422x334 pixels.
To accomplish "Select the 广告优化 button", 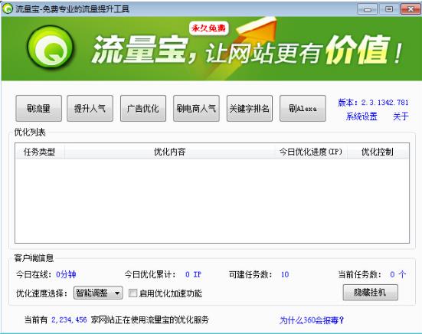I will pyautogui.click(x=143, y=109).
